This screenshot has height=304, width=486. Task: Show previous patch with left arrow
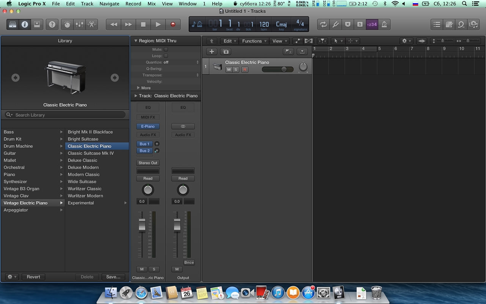click(x=15, y=78)
